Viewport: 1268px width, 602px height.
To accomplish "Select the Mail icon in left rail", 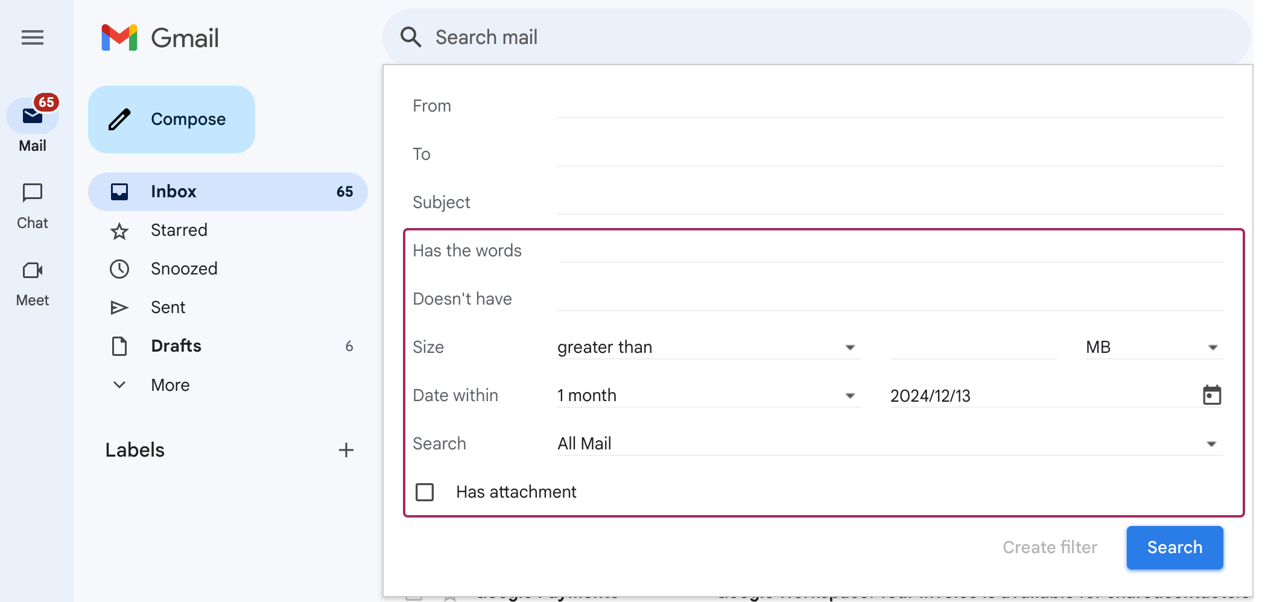I will pyautogui.click(x=33, y=116).
